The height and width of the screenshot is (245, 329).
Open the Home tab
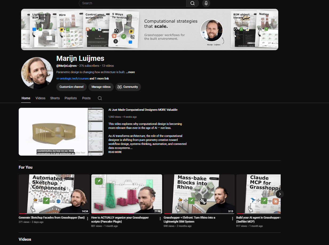point(26,98)
